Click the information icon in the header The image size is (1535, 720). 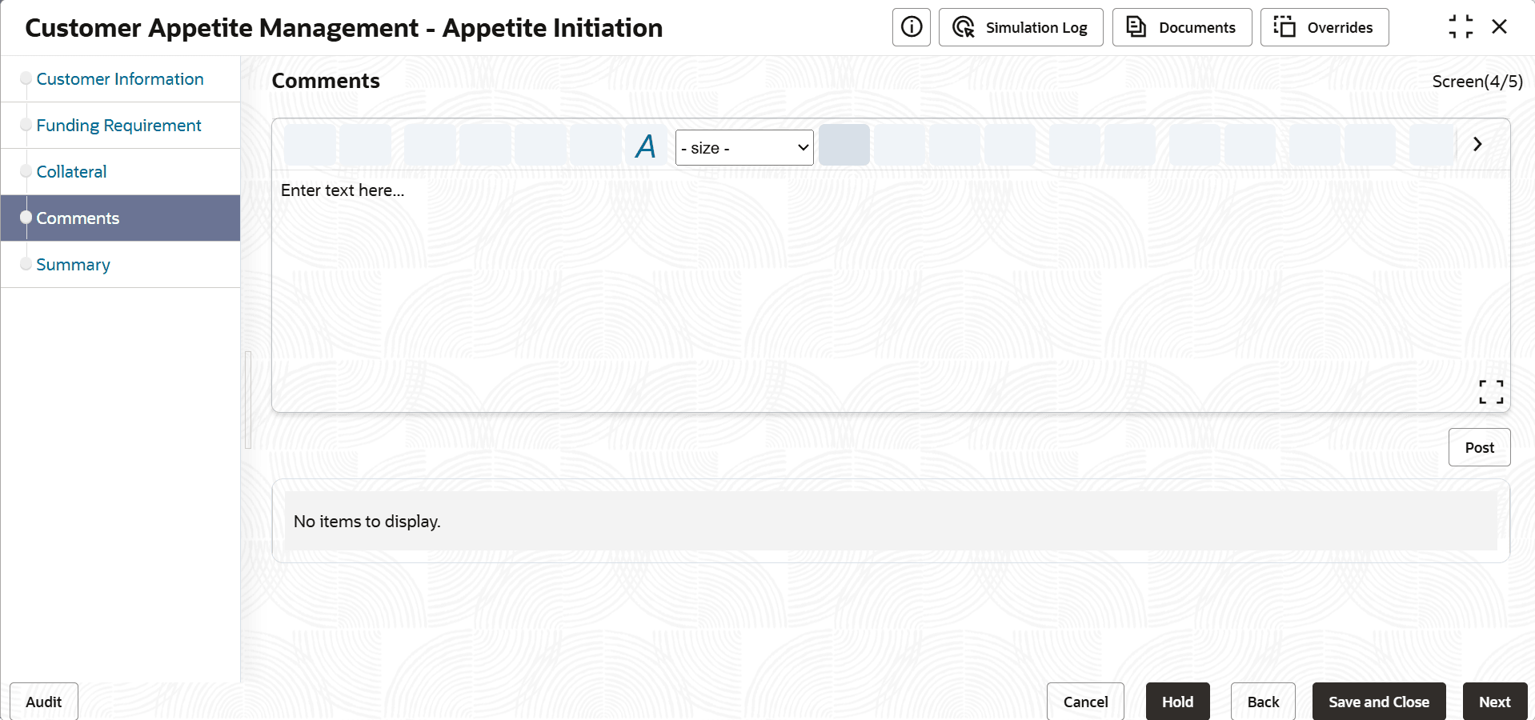pyautogui.click(x=911, y=27)
